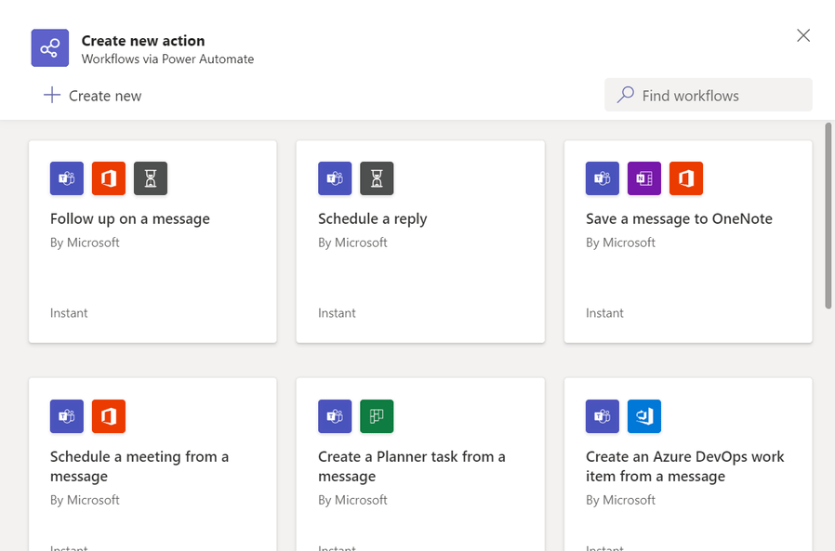
Task: Click the magnifier icon in Find workflows
Action: [626, 95]
